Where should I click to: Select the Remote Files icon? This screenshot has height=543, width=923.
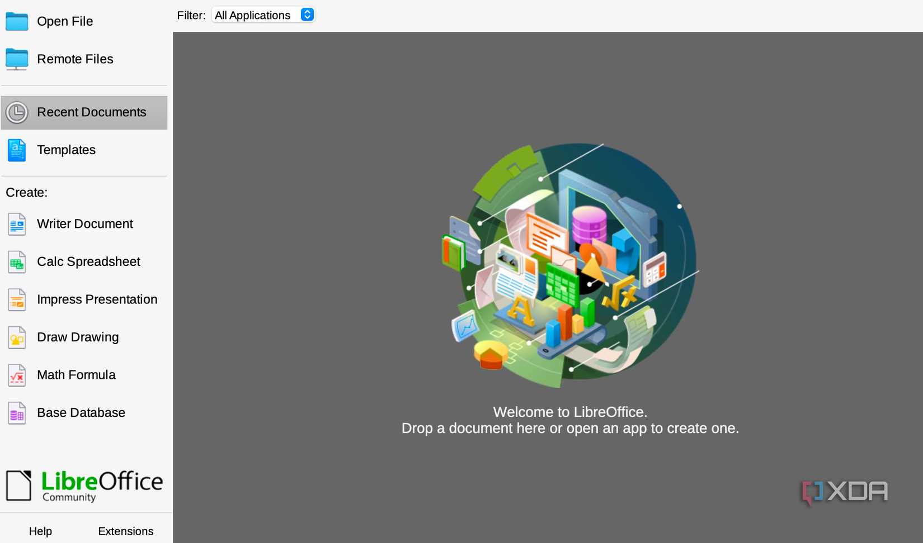tap(17, 59)
